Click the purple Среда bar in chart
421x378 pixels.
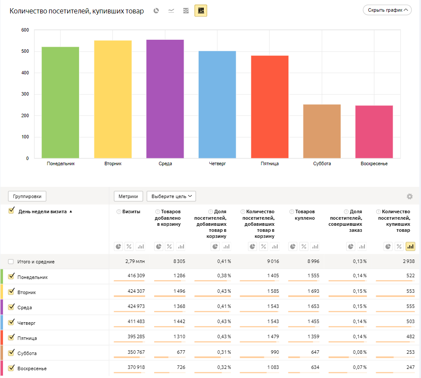[165, 99]
